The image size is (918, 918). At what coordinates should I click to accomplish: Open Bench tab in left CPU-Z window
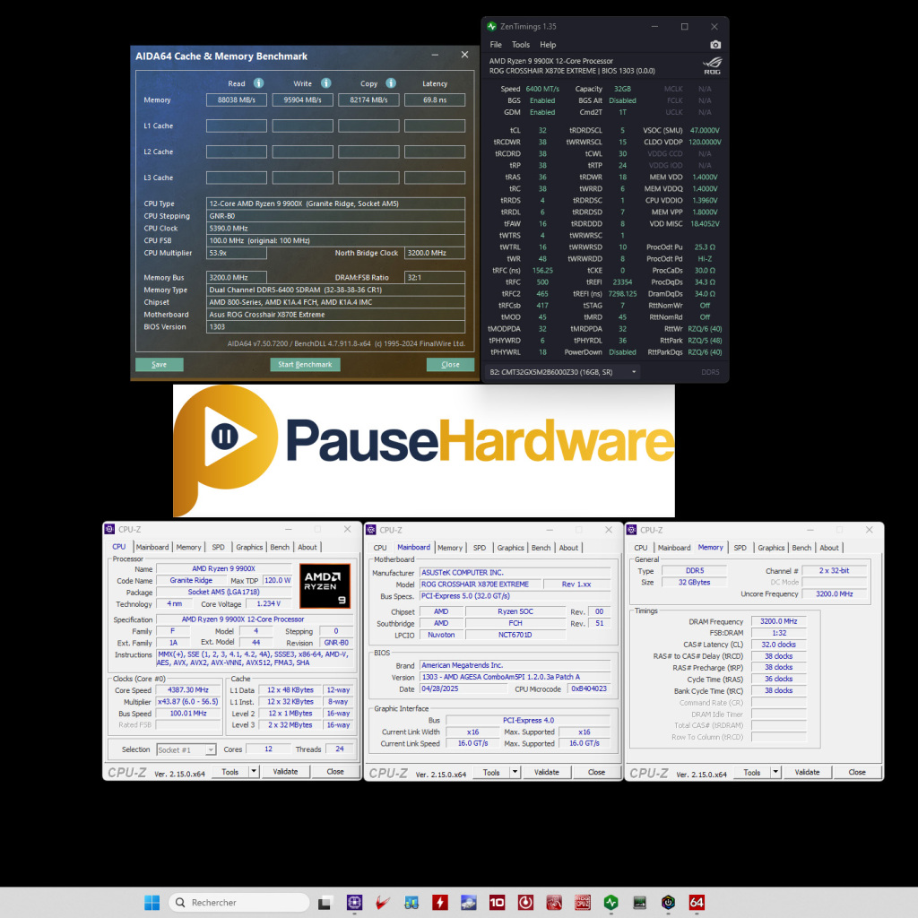tap(280, 547)
